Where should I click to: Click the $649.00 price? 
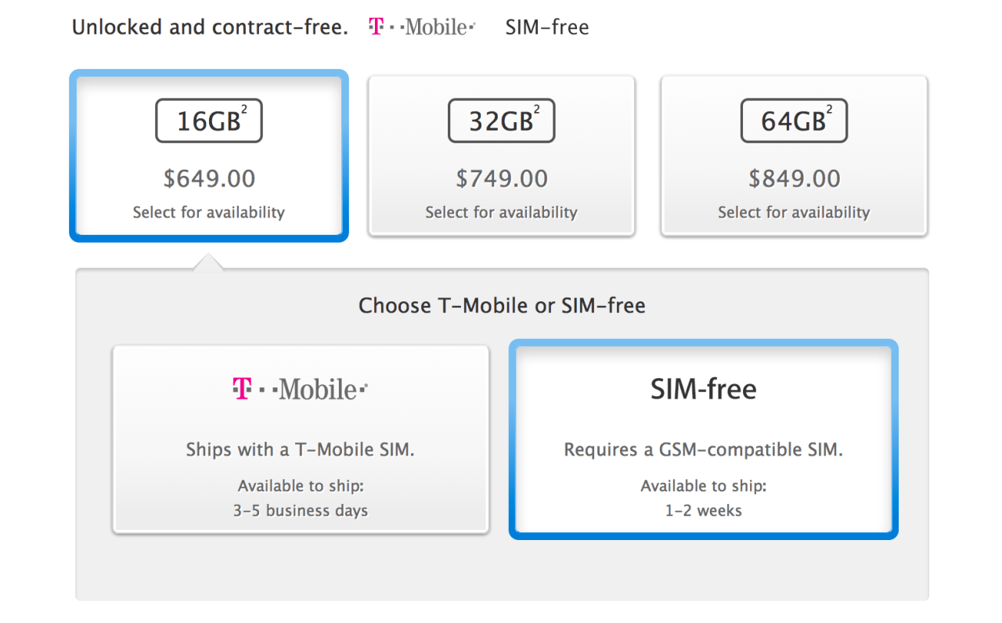coord(209,178)
